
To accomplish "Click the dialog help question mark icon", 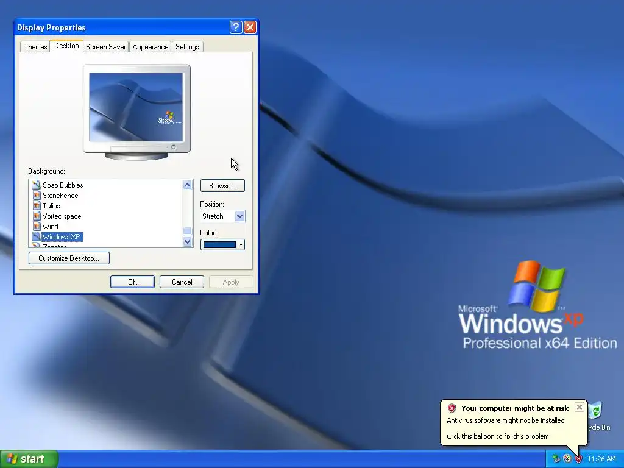I will point(236,27).
